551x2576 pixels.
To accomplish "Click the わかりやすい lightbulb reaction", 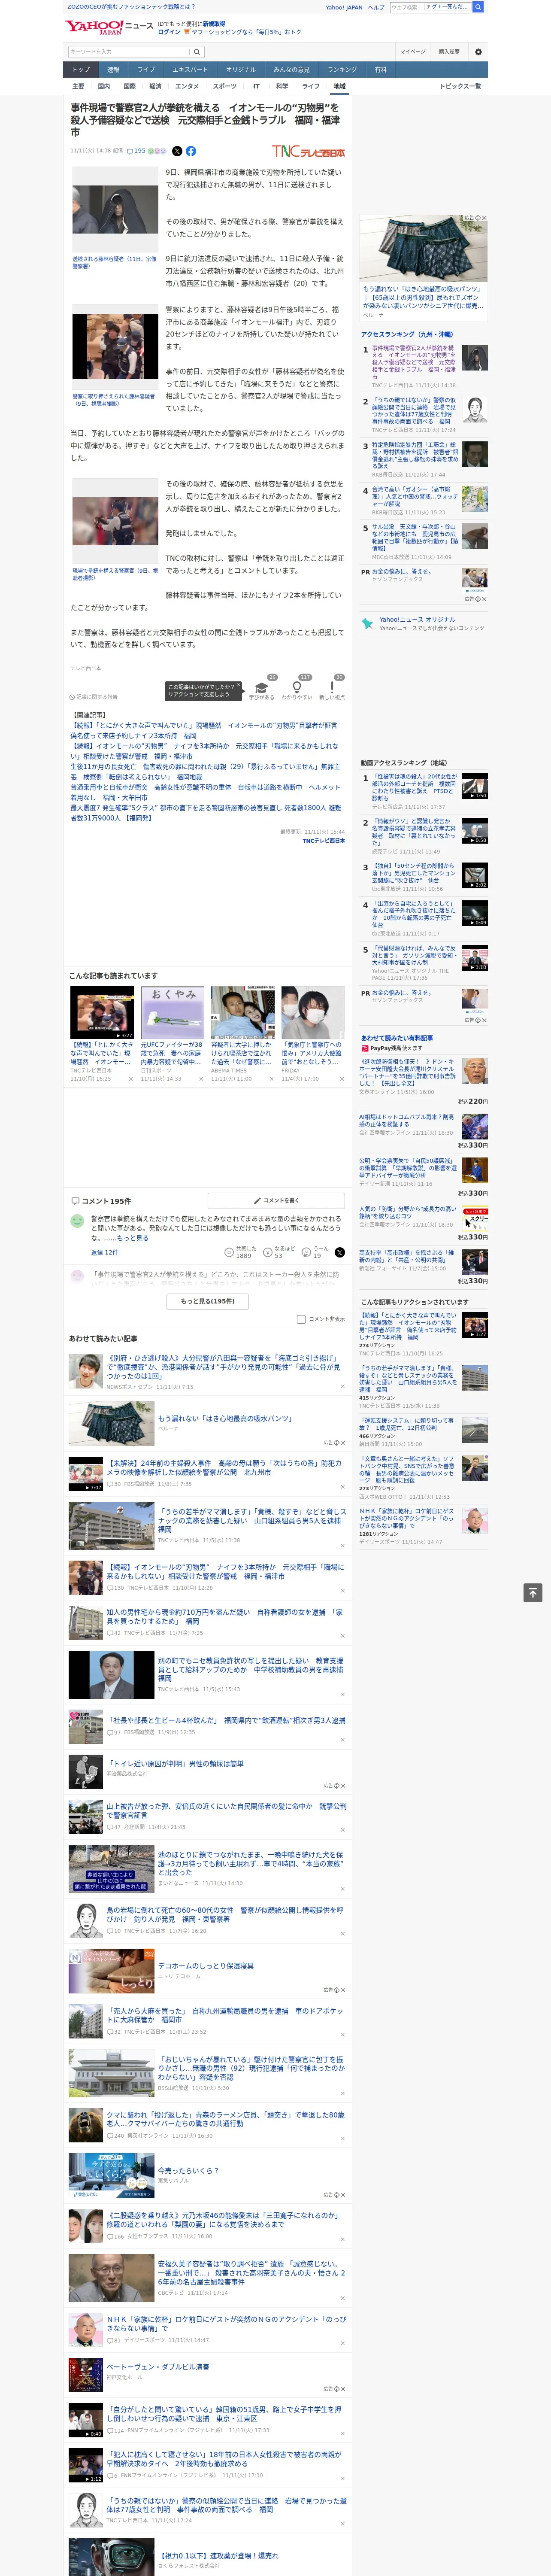I will click(x=297, y=687).
